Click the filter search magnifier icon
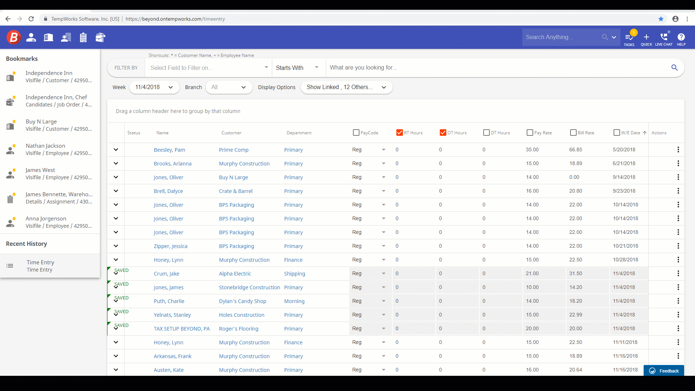The width and height of the screenshot is (695, 391). tap(674, 68)
